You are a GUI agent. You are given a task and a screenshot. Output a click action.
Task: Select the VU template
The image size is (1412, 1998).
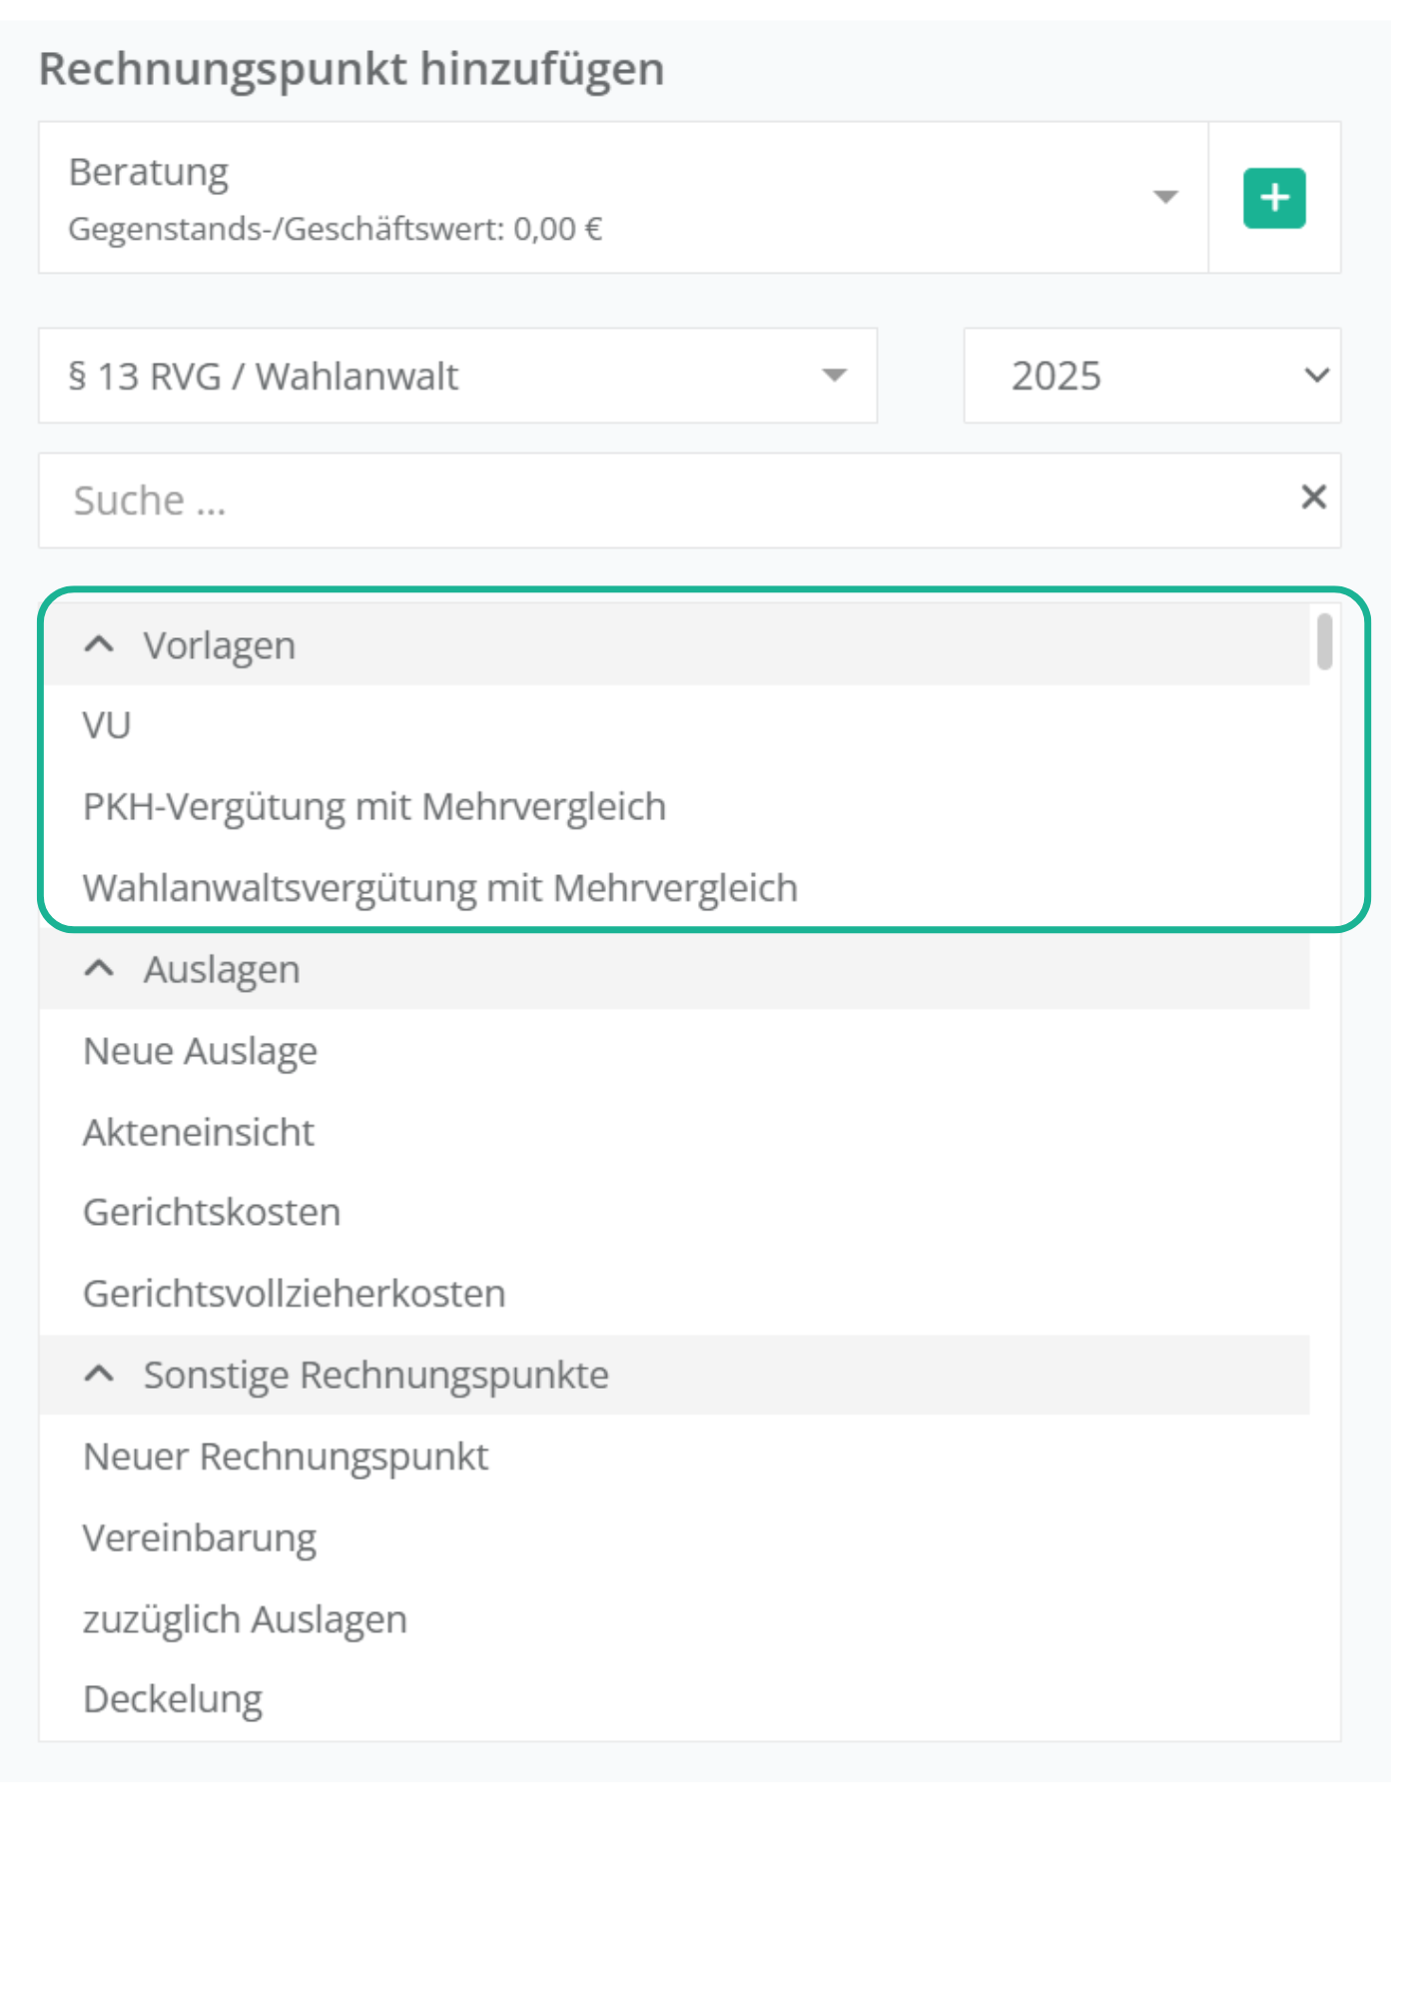point(107,725)
